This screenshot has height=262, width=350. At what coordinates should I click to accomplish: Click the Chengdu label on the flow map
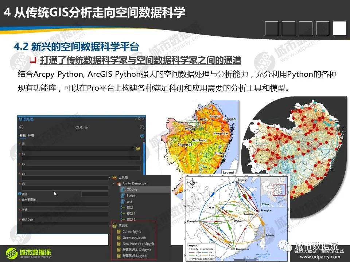pos(192,221)
